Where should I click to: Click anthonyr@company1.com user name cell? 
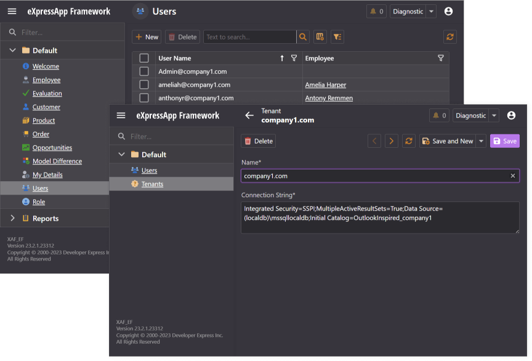[228, 98]
